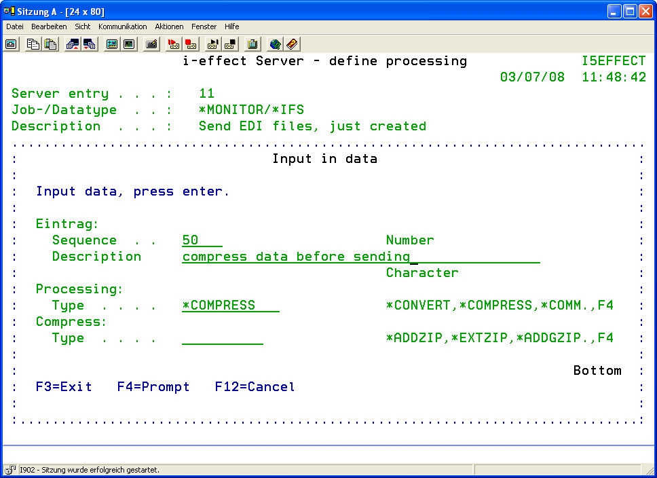Screen dimensions: 657x478
Task: Click the Print Screen toolbar icon
Action: 12,44
